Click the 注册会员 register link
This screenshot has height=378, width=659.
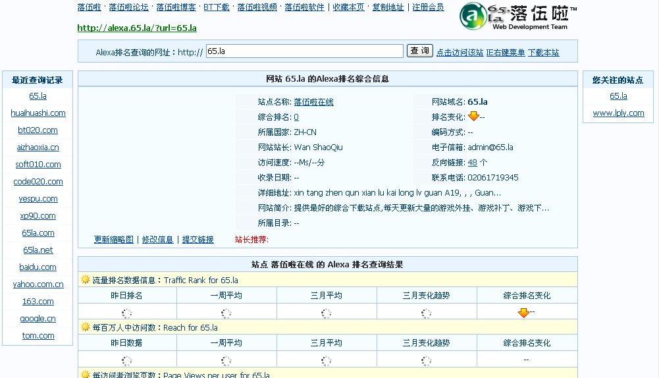[428, 7]
